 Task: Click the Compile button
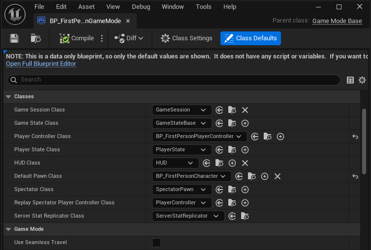[x=77, y=38]
